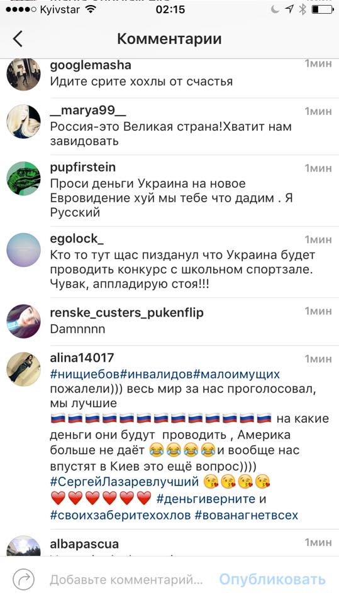Open googlemasha's profile picture
Image resolution: width=339 pixels, height=603 pixels.
[x=23, y=74]
